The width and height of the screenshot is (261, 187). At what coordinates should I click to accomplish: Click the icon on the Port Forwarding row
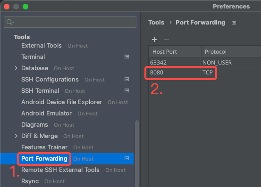pyautogui.click(x=126, y=158)
